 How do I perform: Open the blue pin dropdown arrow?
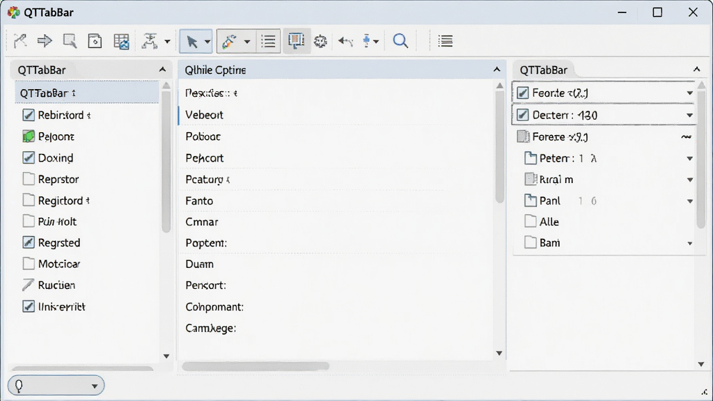pyautogui.click(x=376, y=42)
